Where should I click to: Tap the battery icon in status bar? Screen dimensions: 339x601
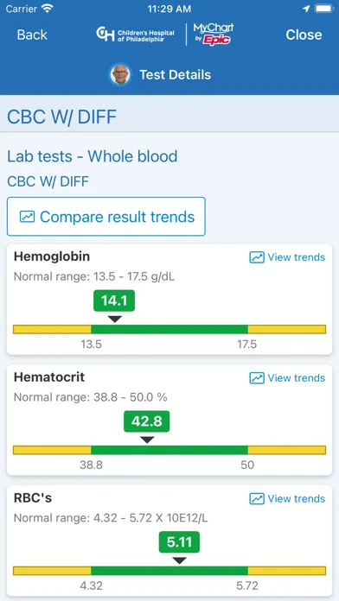(x=324, y=9)
